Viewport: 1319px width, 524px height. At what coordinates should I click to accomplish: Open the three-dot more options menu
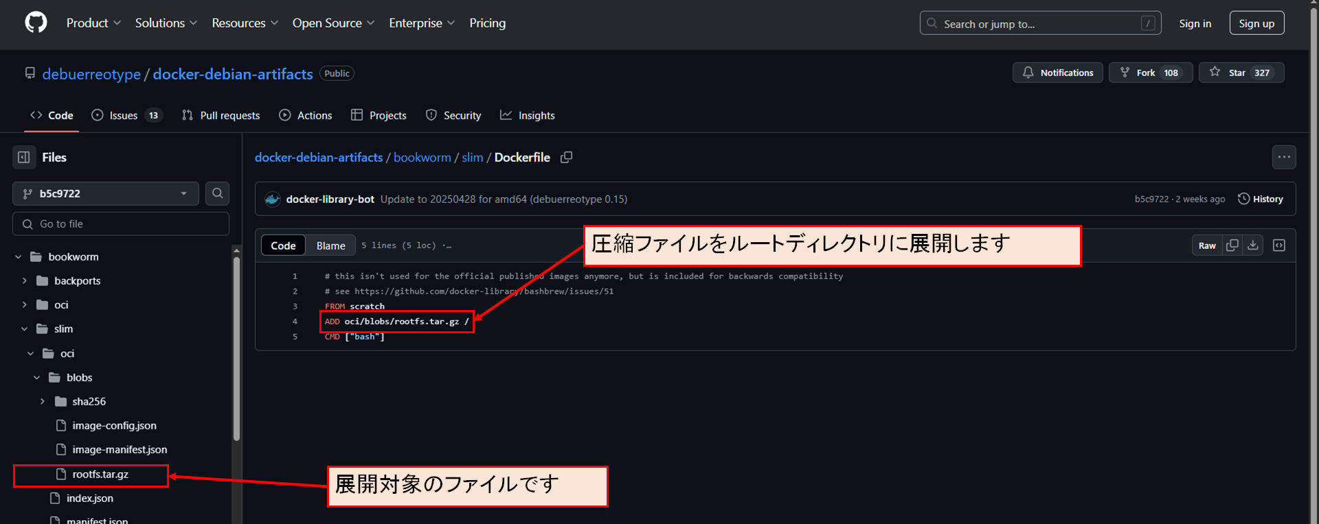[x=1284, y=157]
